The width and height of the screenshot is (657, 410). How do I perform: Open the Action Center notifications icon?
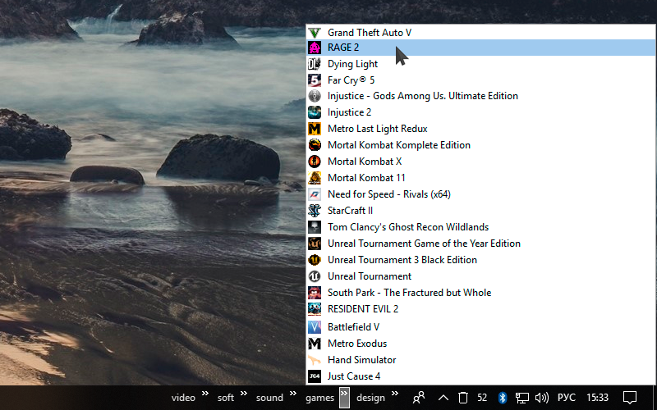630,398
